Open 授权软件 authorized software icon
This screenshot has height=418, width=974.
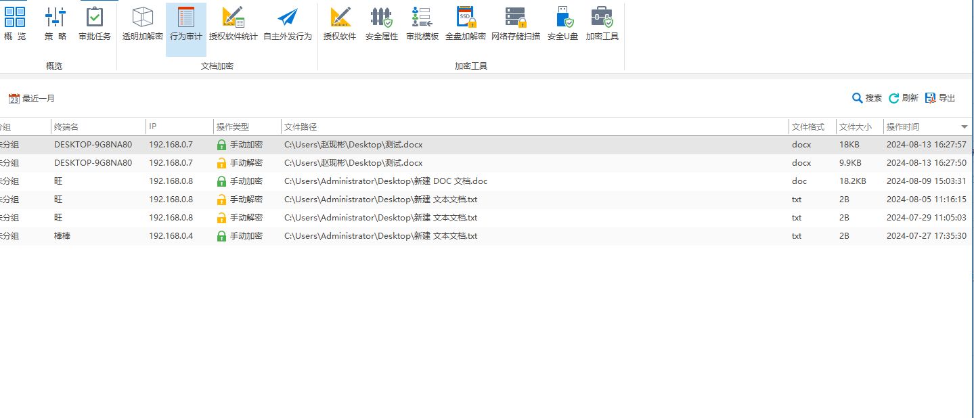tap(340, 24)
